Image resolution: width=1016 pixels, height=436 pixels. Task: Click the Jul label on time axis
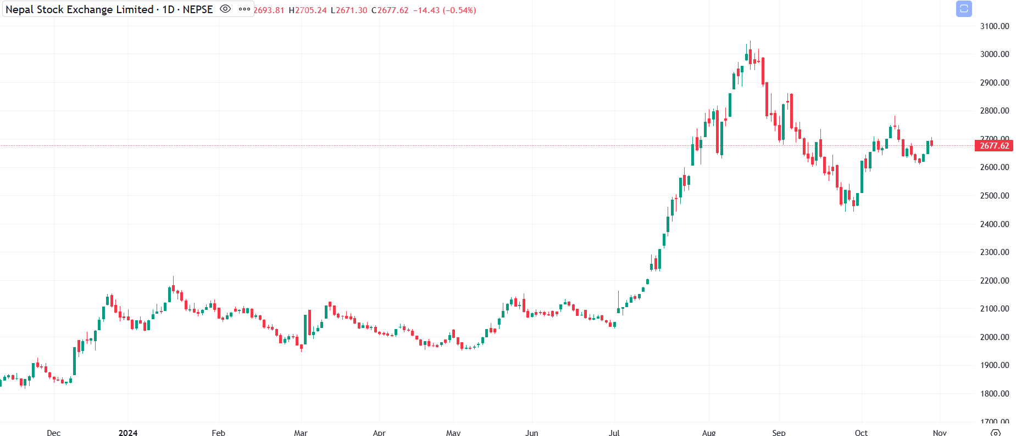[614, 433]
